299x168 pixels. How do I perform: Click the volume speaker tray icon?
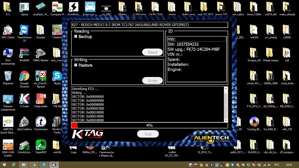pos(269,165)
